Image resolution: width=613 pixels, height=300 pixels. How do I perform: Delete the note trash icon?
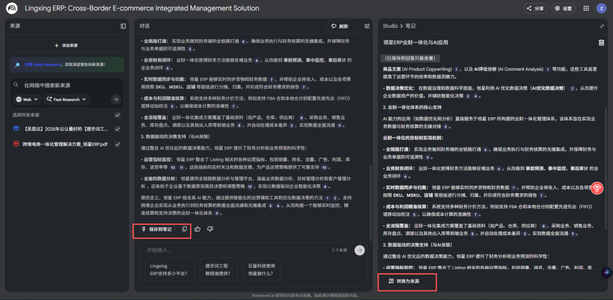tap(601, 42)
